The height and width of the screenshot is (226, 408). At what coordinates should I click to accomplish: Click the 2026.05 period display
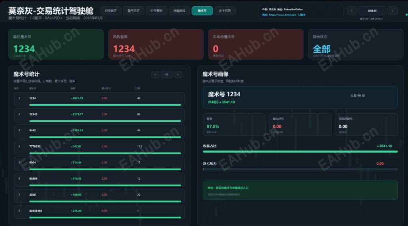click(372, 11)
